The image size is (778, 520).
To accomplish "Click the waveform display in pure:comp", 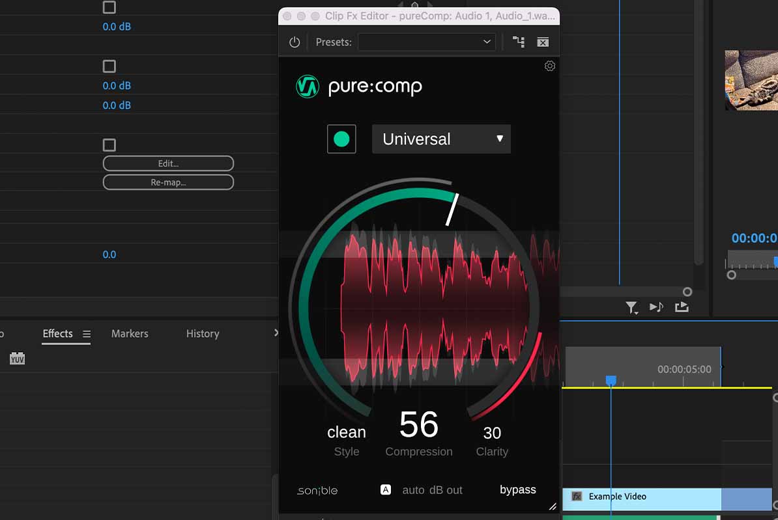I will [x=419, y=308].
